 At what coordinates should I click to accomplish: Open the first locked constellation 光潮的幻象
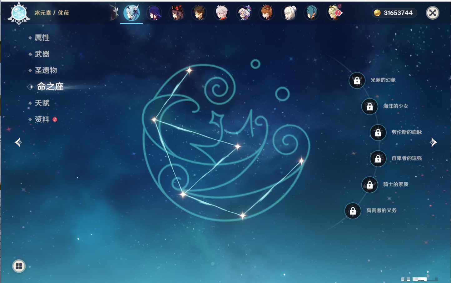click(x=357, y=80)
